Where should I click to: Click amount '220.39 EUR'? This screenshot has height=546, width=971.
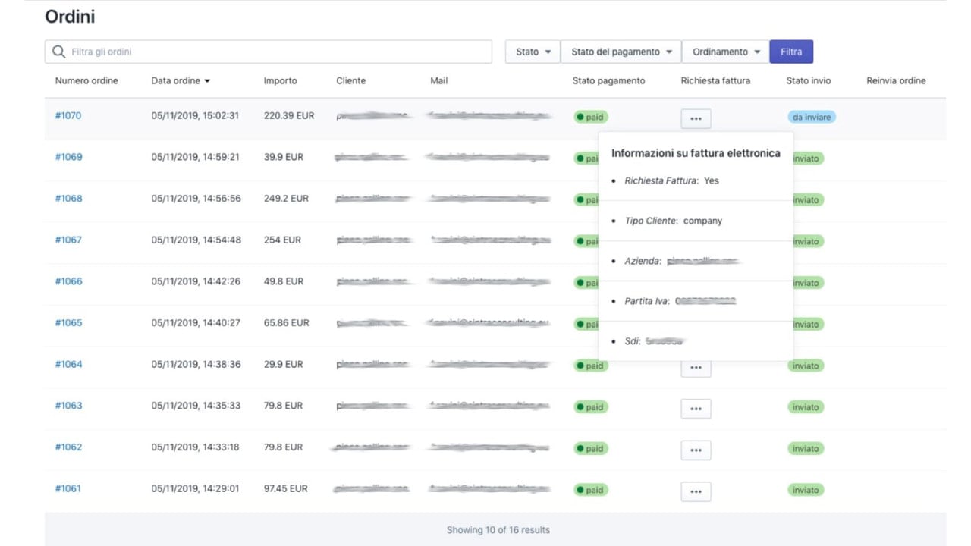[x=289, y=116]
